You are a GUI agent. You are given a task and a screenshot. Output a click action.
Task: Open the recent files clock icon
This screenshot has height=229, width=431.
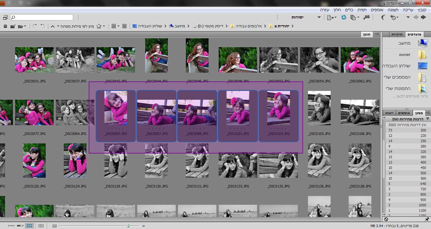click(x=393, y=18)
